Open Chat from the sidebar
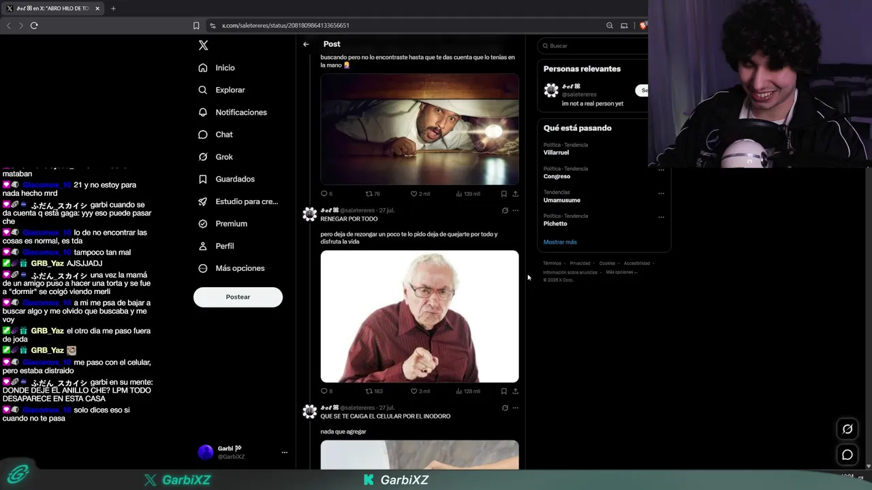Image resolution: width=872 pixels, height=490 pixels. click(x=215, y=135)
